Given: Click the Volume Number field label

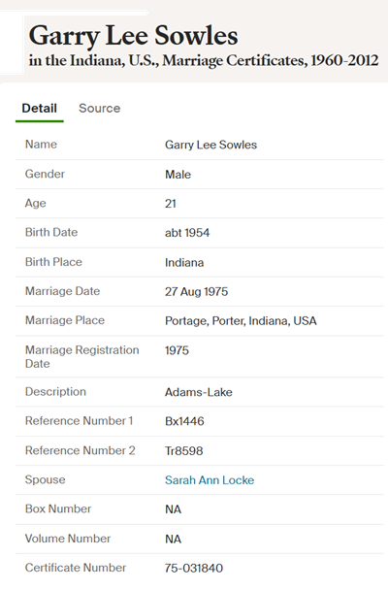Looking at the screenshot, I should coord(68,539).
